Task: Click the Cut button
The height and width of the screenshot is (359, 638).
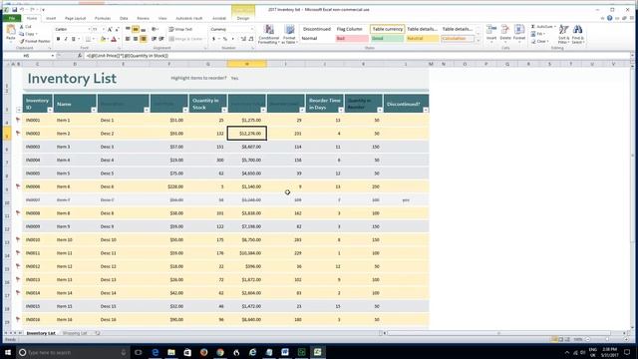Action: tap(26, 27)
